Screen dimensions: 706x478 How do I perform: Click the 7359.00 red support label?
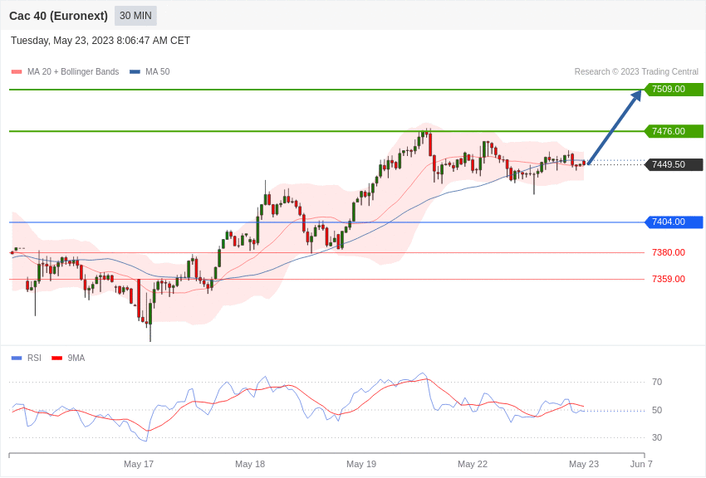tap(668, 279)
